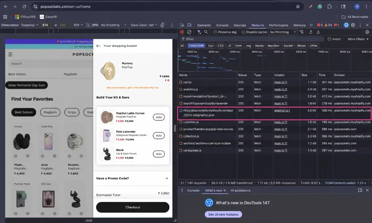Clear the network log
372x223 pixels.
point(189,32)
